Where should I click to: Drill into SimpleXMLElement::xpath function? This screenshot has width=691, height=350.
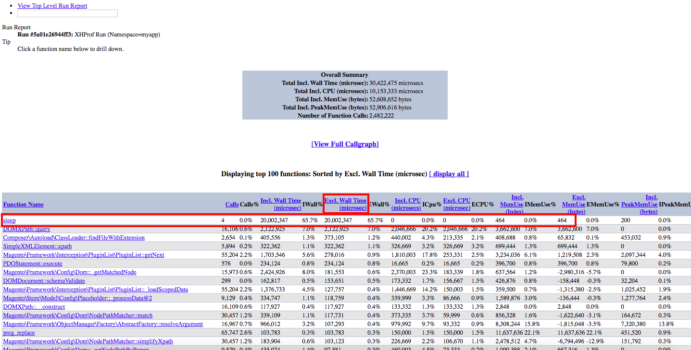coord(38,246)
